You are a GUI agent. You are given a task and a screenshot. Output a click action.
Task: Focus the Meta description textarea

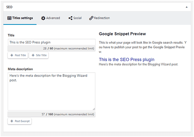(x=51, y=92)
